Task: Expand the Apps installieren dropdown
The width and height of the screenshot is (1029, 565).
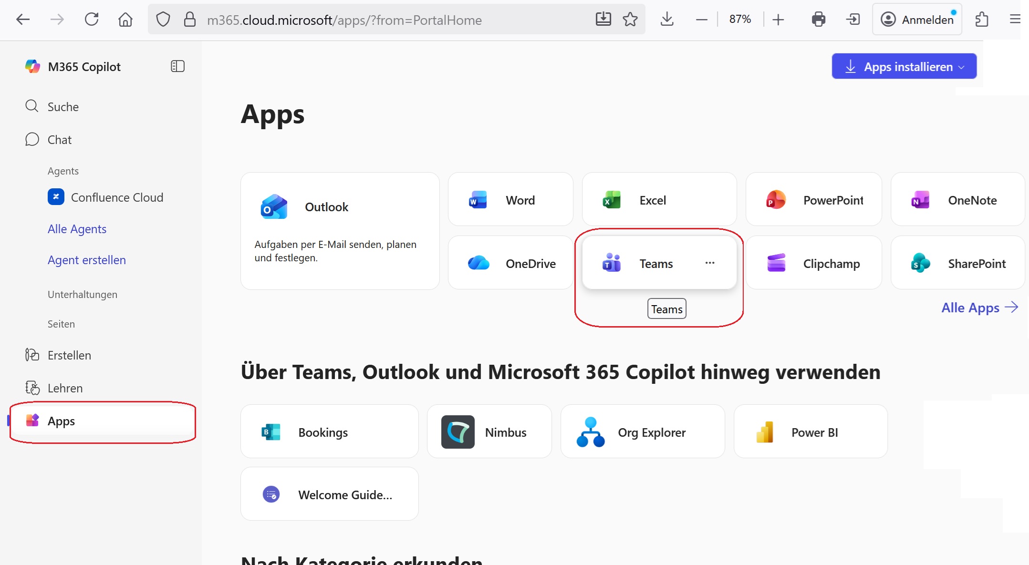Action: click(x=960, y=67)
